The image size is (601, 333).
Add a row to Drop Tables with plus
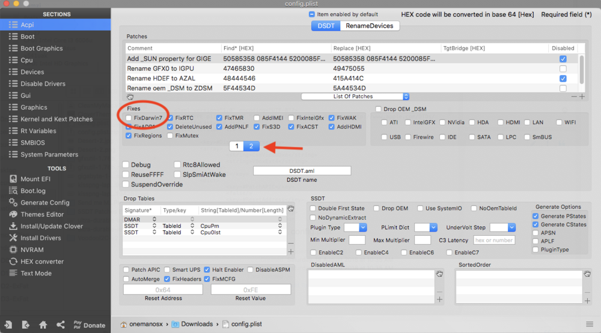point(291,251)
